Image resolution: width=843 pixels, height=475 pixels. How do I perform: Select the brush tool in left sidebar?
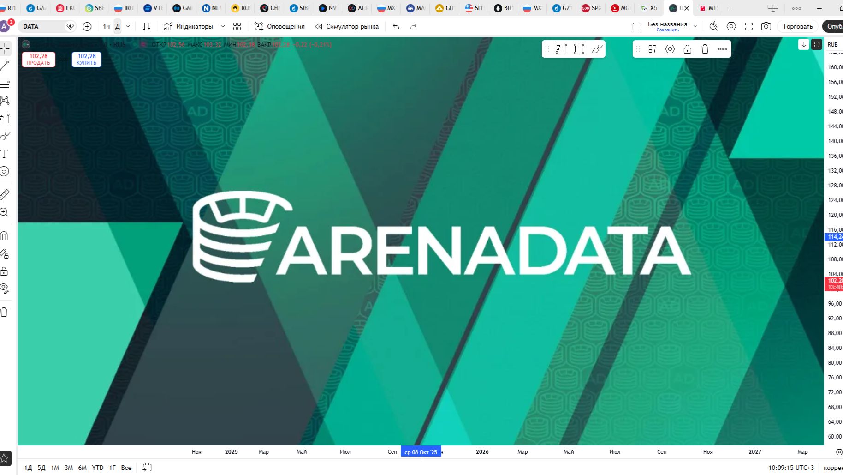pyautogui.click(x=5, y=136)
